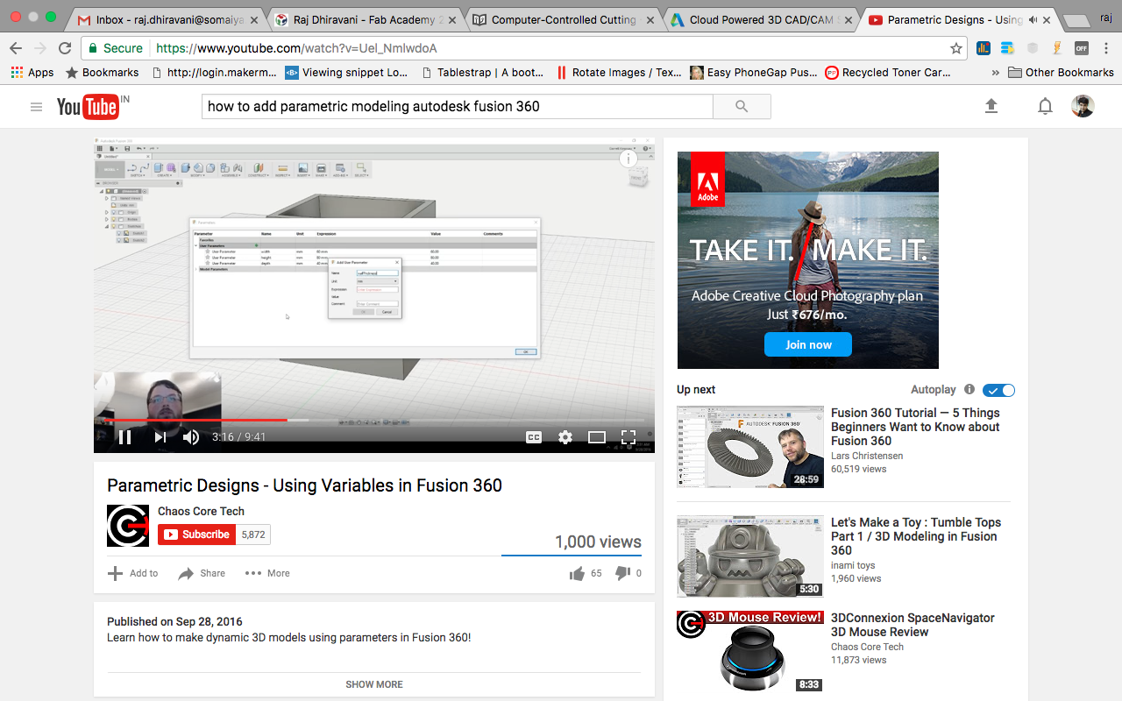This screenshot has height=701, width=1122.
Task: Pause the video playback
Action: 124,437
